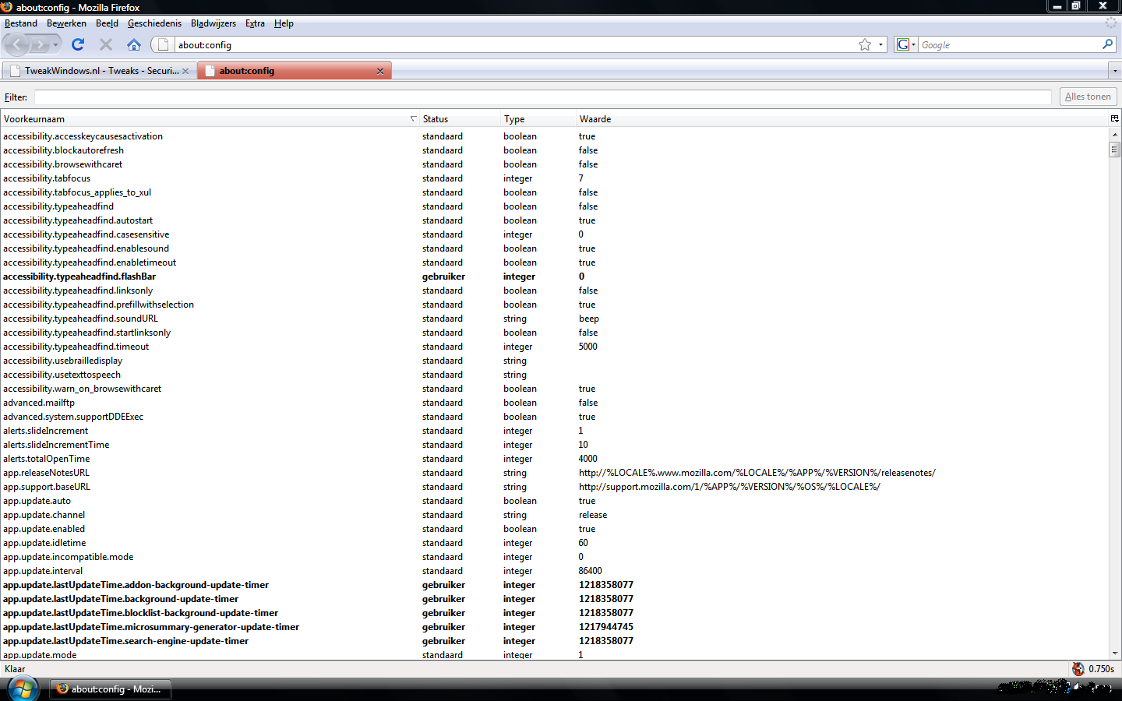
Task: Click the Alles tonen button
Action: tap(1088, 97)
